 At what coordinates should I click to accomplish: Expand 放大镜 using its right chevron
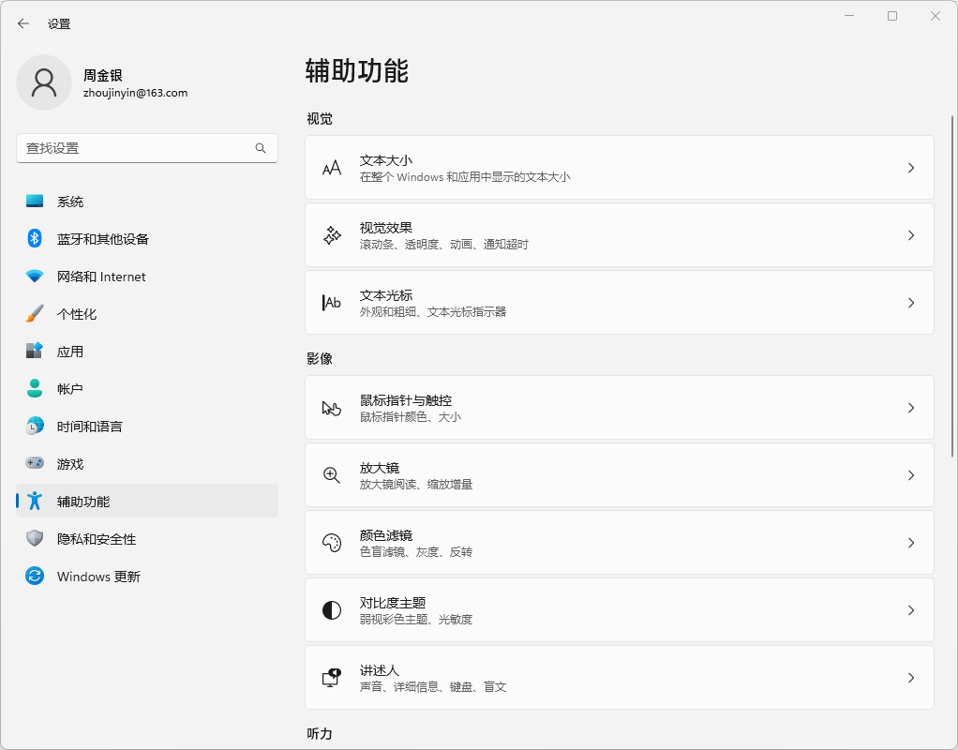pyautogui.click(x=910, y=475)
